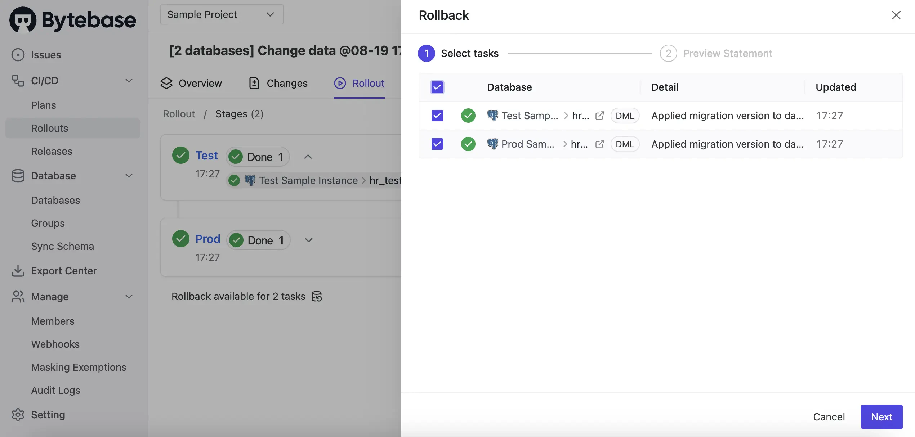Open external link icon for Prod Sample row

point(599,144)
